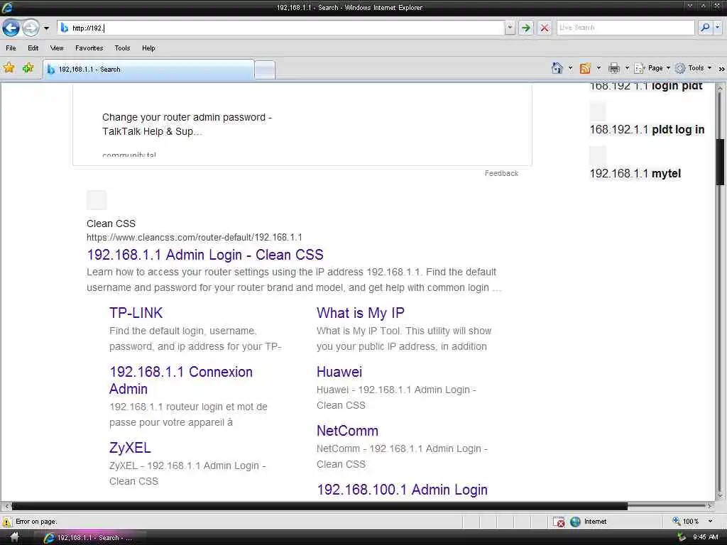Click the Feedback link

click(501, 173)
